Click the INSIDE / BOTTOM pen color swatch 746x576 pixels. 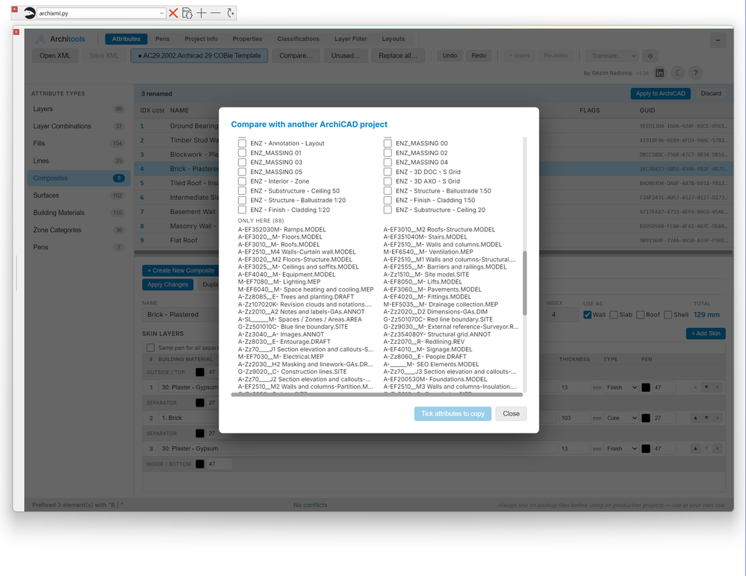pyautogui.click(x=200, y=464)
